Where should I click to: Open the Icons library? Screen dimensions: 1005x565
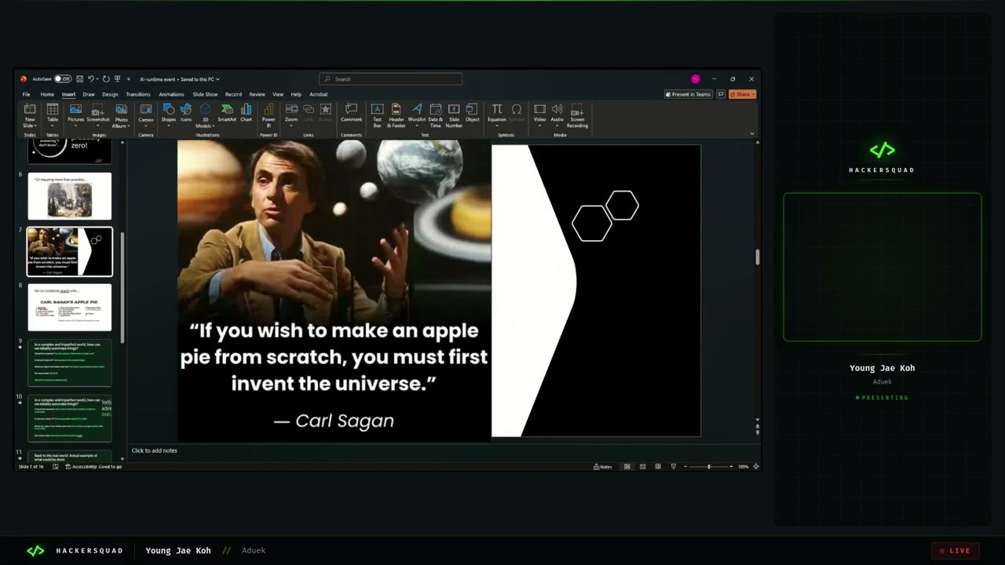click(186, 113)
